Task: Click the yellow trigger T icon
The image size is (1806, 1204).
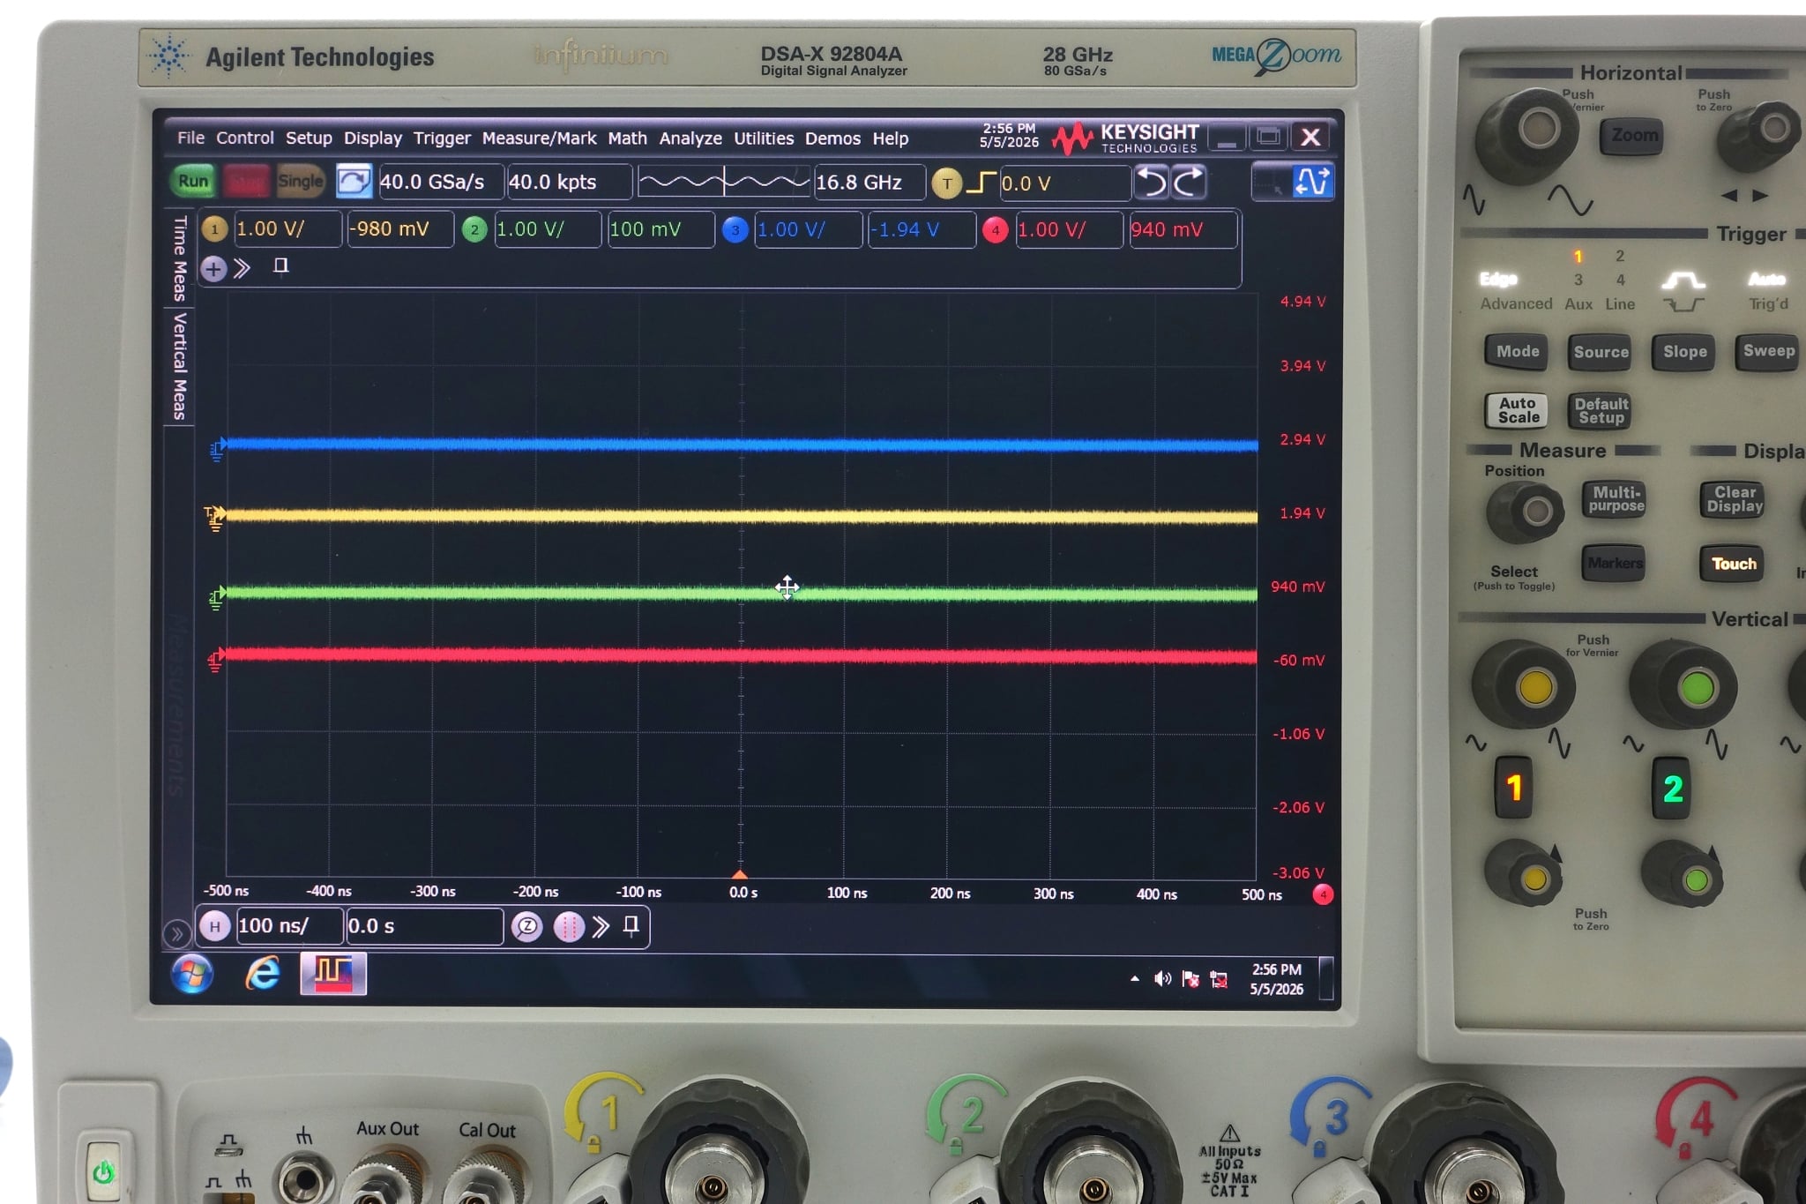Action: pos(946,183)
